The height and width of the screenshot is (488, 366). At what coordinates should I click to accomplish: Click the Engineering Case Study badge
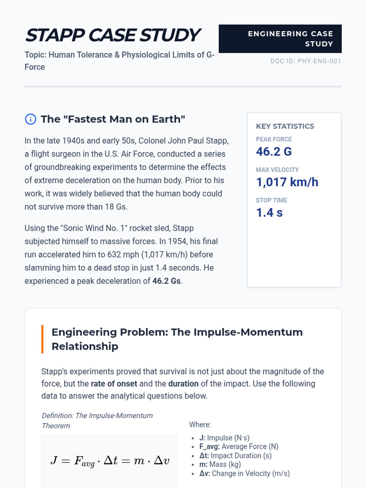click(x=280, y=39)
